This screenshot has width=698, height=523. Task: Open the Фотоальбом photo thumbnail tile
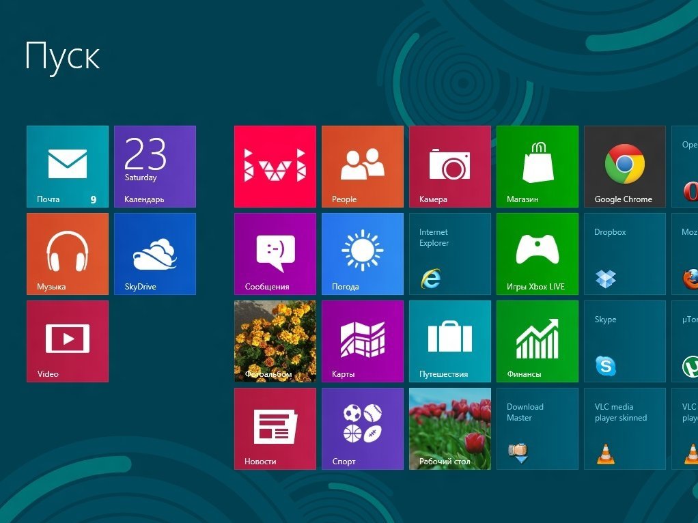(x=275, y=341)
